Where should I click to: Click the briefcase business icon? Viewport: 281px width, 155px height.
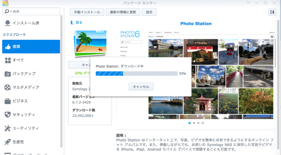coord(7,101)
